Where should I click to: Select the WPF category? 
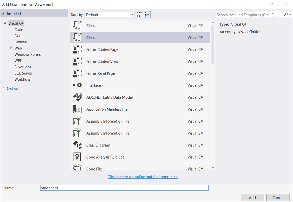click(x=18, y=61)
